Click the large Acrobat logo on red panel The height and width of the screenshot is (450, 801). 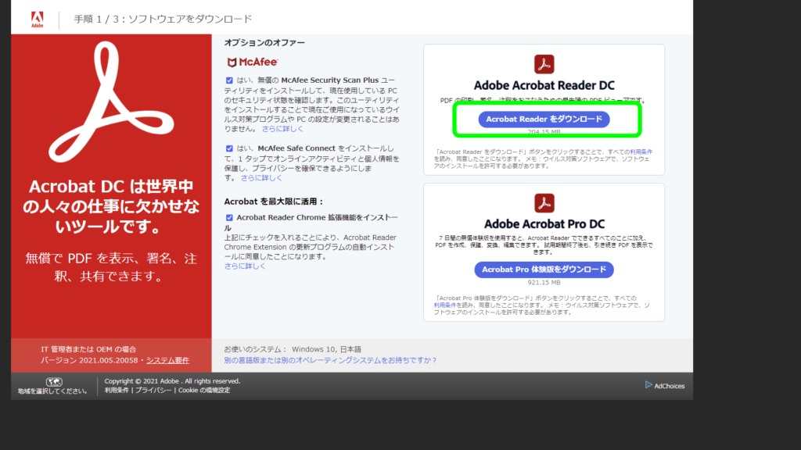[111, 102]
